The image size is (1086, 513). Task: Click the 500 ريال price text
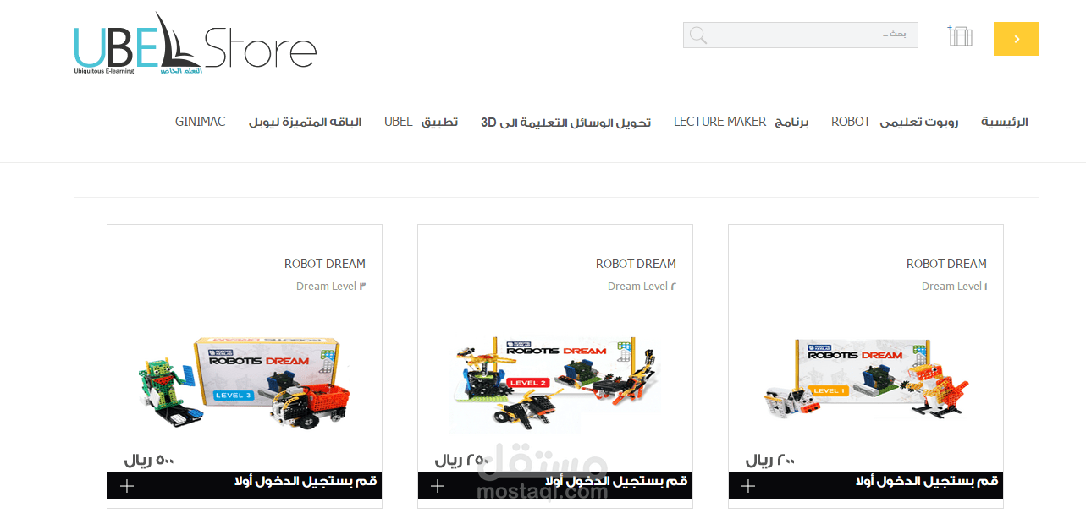149,461
